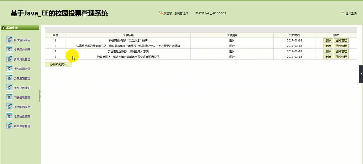Screen dimensions: 363x164
Task: Click title 软硬兼顾 树好"国立公证"品牌
Action: [x=128, y=40]
